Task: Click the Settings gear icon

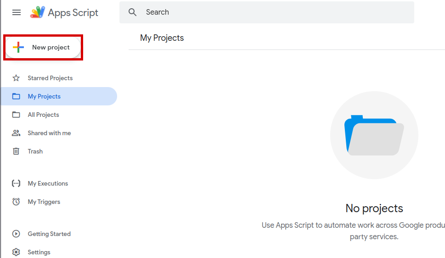Action: pyautogui.click(x=16, y=252)
